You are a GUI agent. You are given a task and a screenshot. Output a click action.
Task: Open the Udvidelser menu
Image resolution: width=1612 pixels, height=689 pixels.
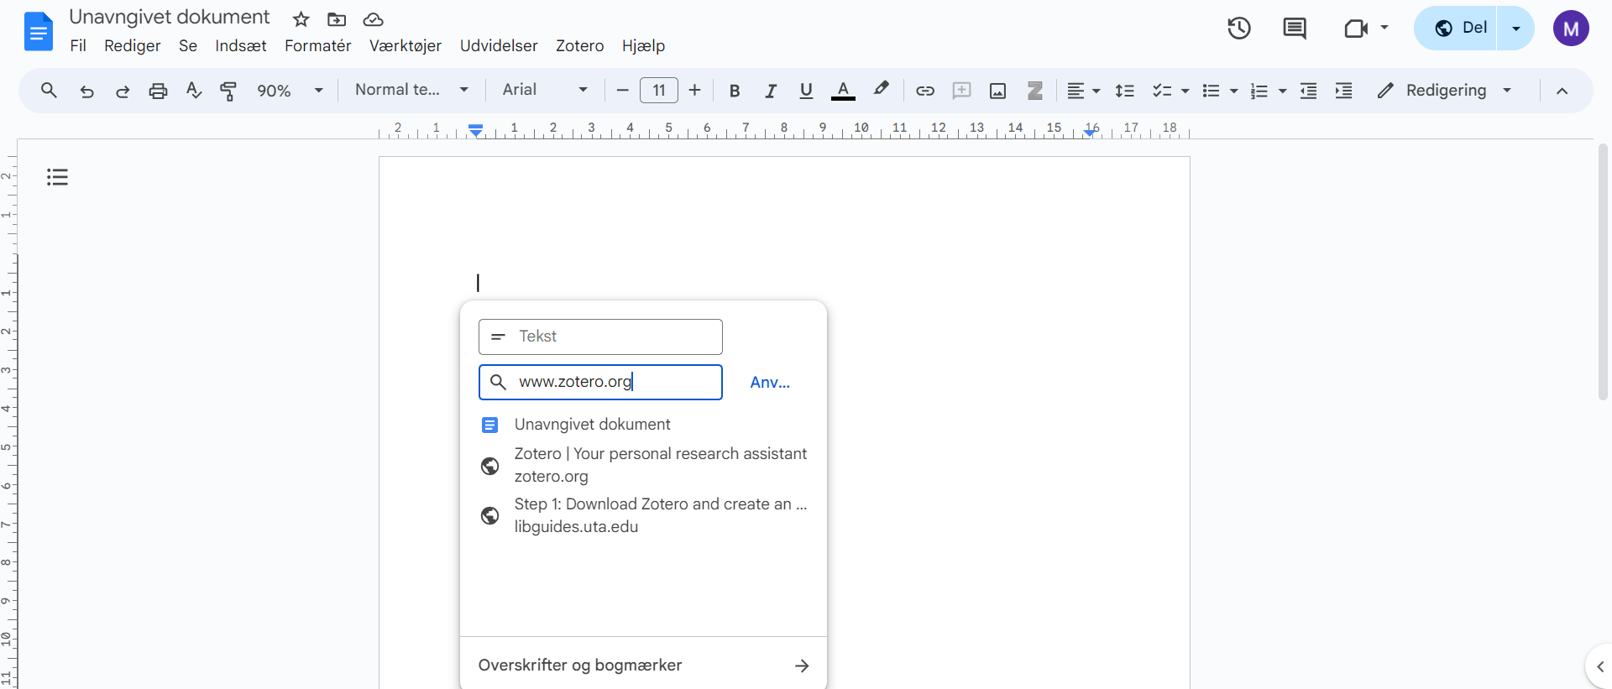point(499,45)
